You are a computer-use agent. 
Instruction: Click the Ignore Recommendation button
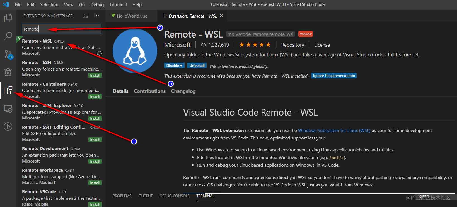click(x=334, y=76)
